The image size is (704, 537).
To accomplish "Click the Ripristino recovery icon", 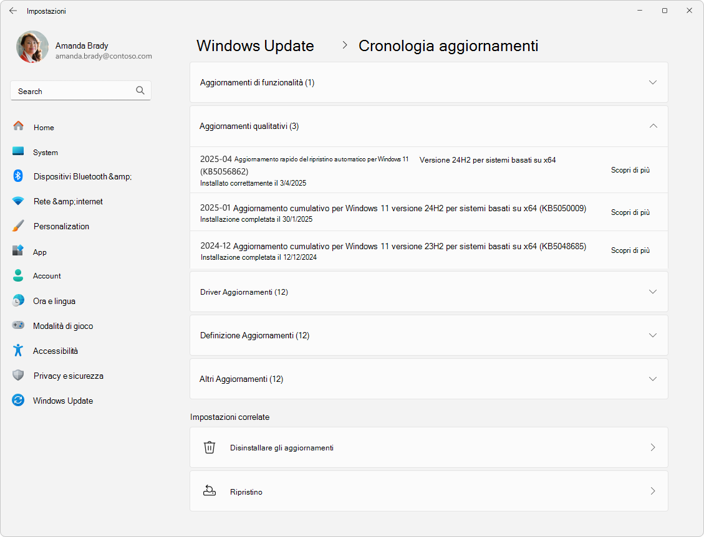I will coord(210,491).
